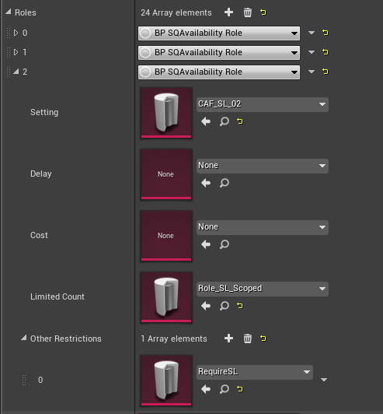The height and width of the screenshot is (414, 383).
Task: Open options arrow beside RequireSL element
Action: tap(324, 380)
